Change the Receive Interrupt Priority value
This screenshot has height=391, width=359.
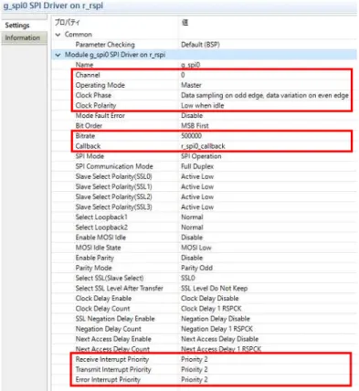tap(195, 359)
